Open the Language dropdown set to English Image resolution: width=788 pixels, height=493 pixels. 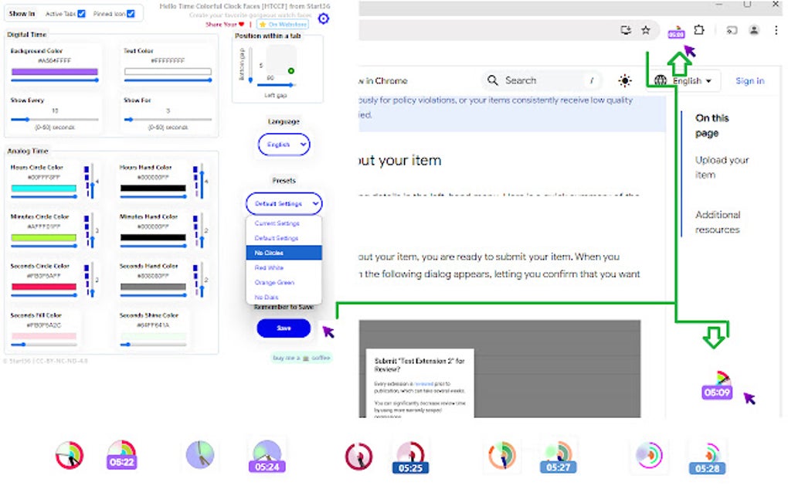[x=284, y=144]
